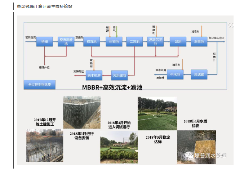Click the 格栅 process box
235x170 pixels.
44,42
